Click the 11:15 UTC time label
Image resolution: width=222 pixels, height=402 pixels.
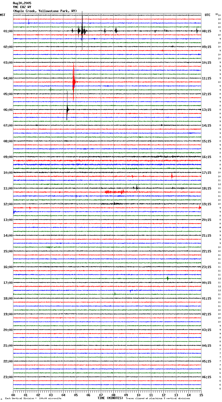pyautogui.click(x=207, y=78)
